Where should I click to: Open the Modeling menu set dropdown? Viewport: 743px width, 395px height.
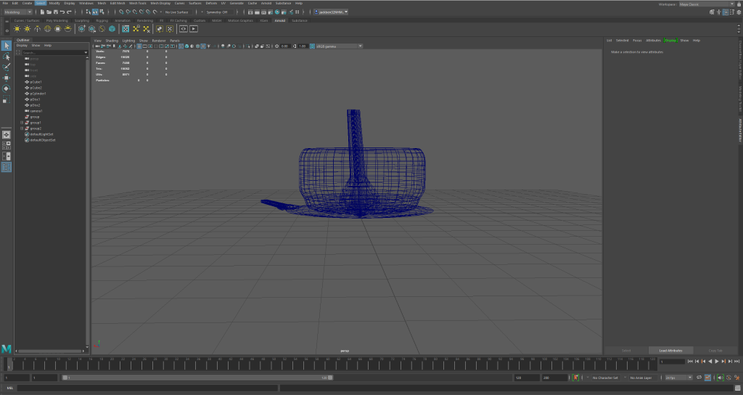click(x=18, y=12)
